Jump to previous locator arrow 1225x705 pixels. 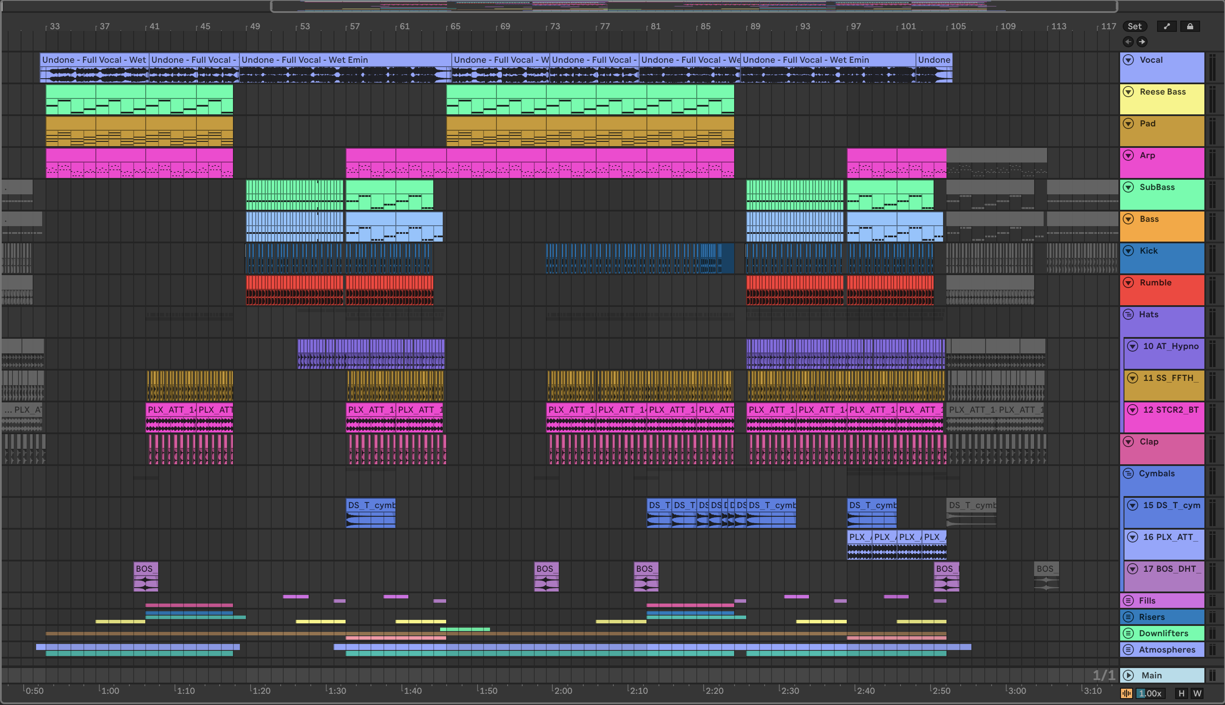(1128, 42)
